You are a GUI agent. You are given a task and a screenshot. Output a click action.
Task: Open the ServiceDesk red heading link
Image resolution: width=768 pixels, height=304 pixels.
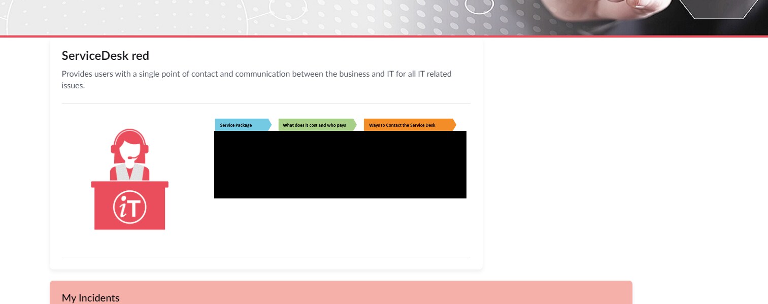(105, 56)
